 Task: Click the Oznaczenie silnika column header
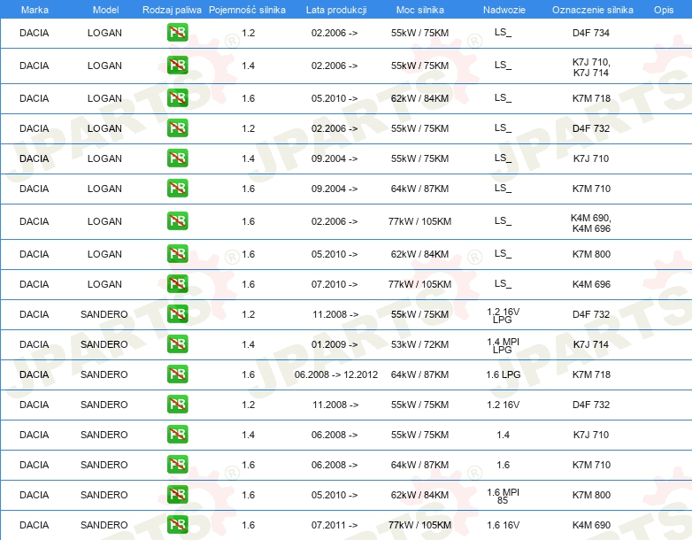click(x=593, y=10)
